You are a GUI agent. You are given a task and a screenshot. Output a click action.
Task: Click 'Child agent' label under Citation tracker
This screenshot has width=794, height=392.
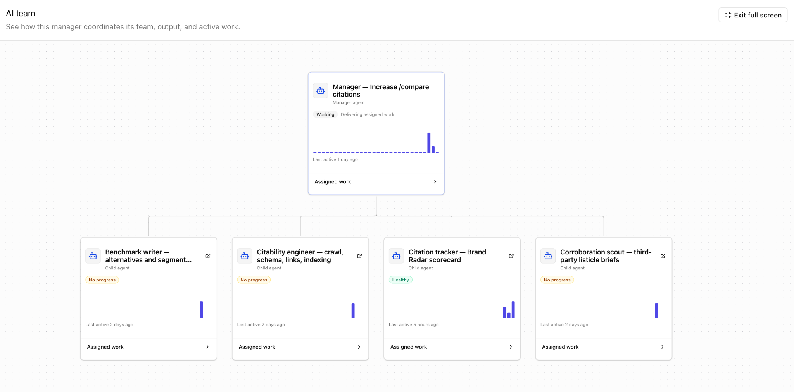[421, 268]
